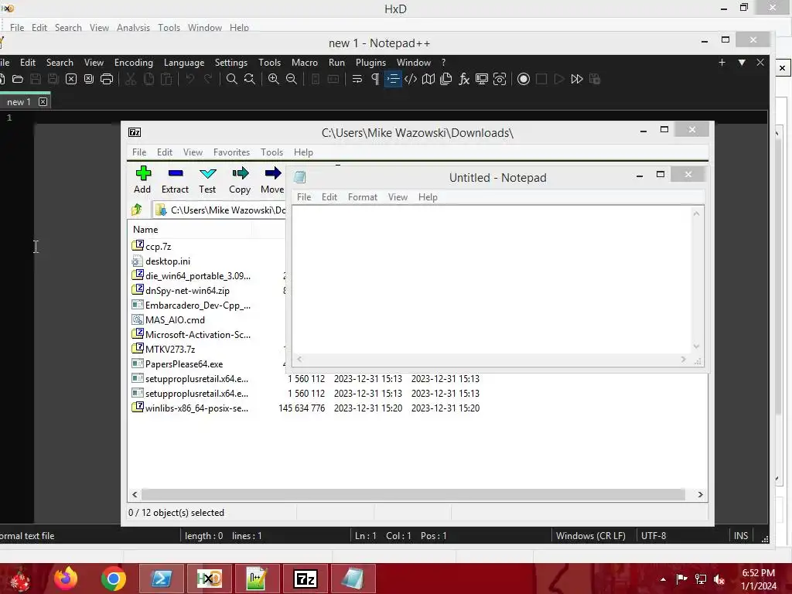
Task: Open View menu in Untitled Notepad
Action: [x=398, y=197]
